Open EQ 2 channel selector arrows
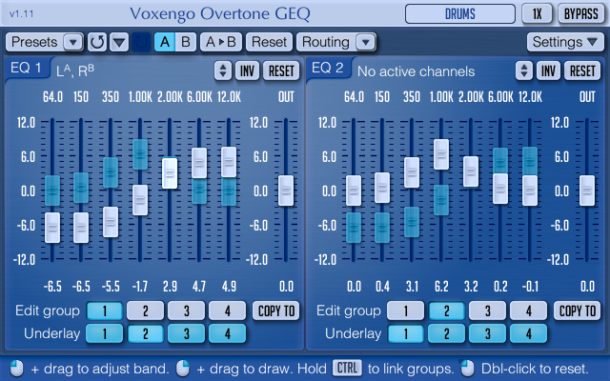Viewport: 610px width, 381px height. click(x=524, y=70)
